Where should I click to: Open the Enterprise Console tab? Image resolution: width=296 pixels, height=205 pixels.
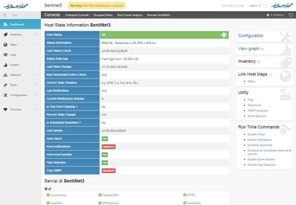click(77, 15)
